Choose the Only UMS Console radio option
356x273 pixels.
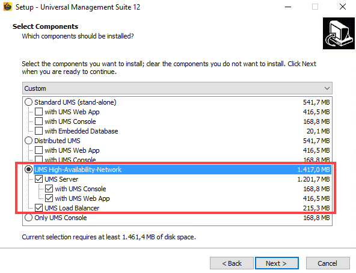(28, 218)
